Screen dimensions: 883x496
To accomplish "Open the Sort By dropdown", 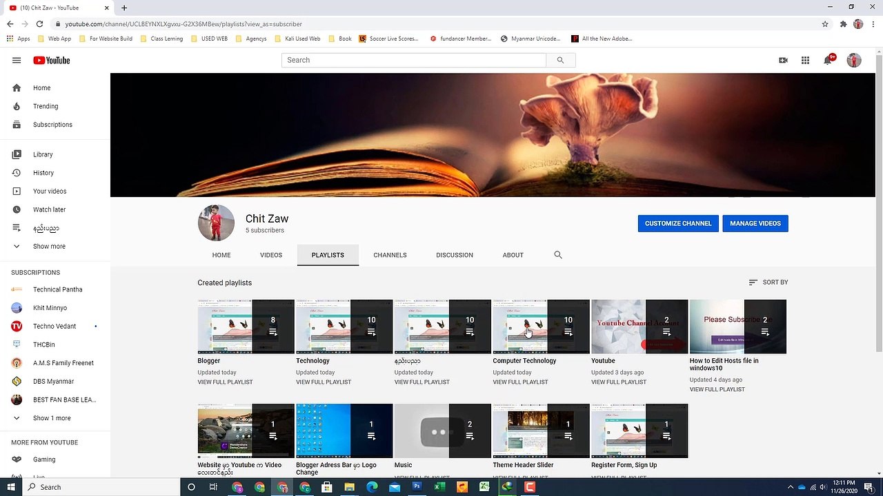I will tap(768, 282).
